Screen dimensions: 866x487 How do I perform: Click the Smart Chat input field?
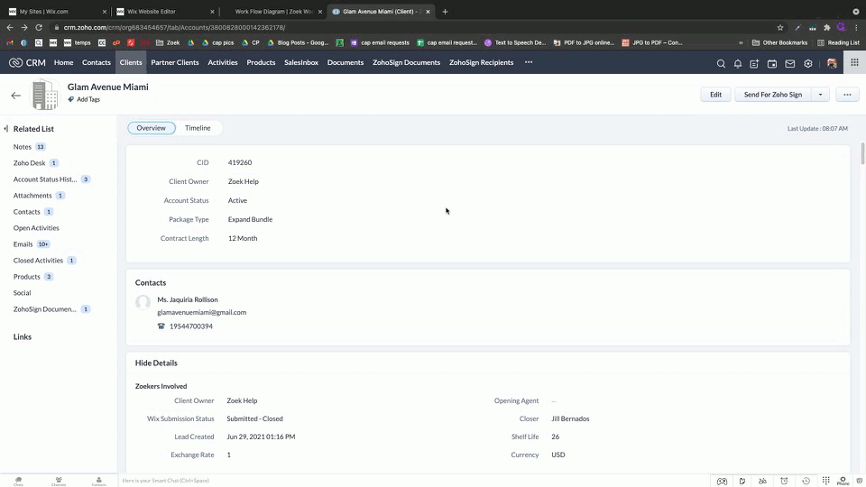(414, 481)
